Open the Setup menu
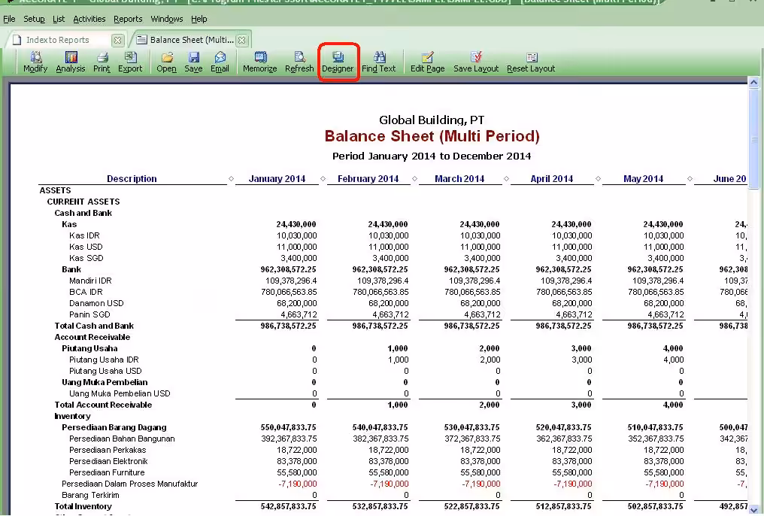 click(x=34, y=19)
